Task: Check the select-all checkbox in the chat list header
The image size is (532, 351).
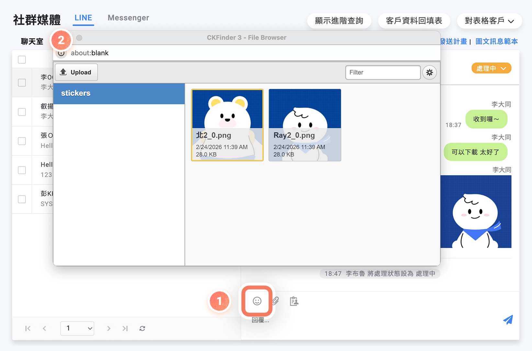Action: tap(22, 59)
